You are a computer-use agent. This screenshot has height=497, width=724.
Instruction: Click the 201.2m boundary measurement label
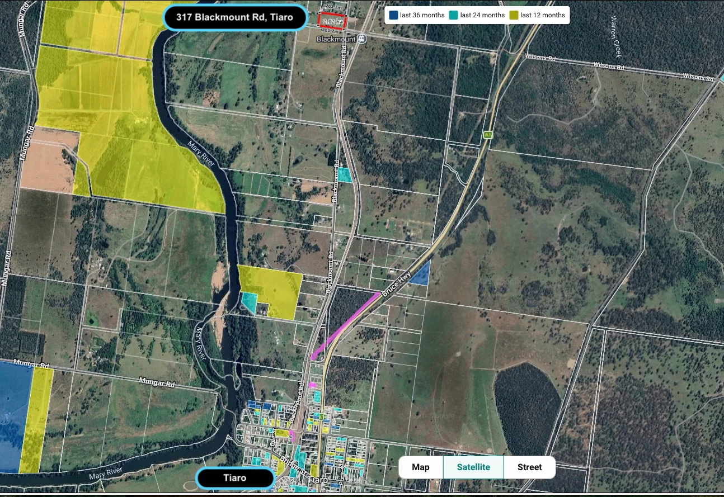coord(333,7)
